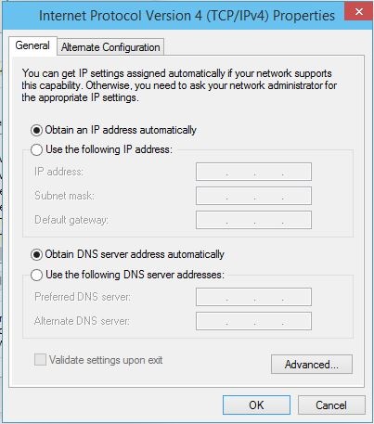Click the Cancel button
Image resolution: width=374 pixels, height=424 pixels.
click(x=331, y=405)
